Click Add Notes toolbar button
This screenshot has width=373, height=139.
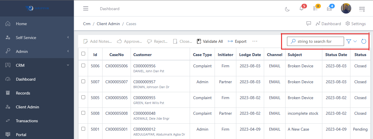click(98, 41)
